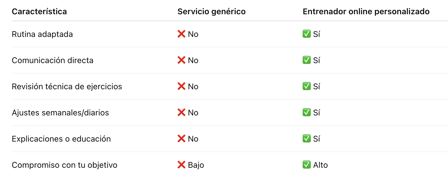Image resolution: width=448 pixels, height=182 pixels.
Task: Click the Entrenador online personalizado header
Action: point(366,12)
